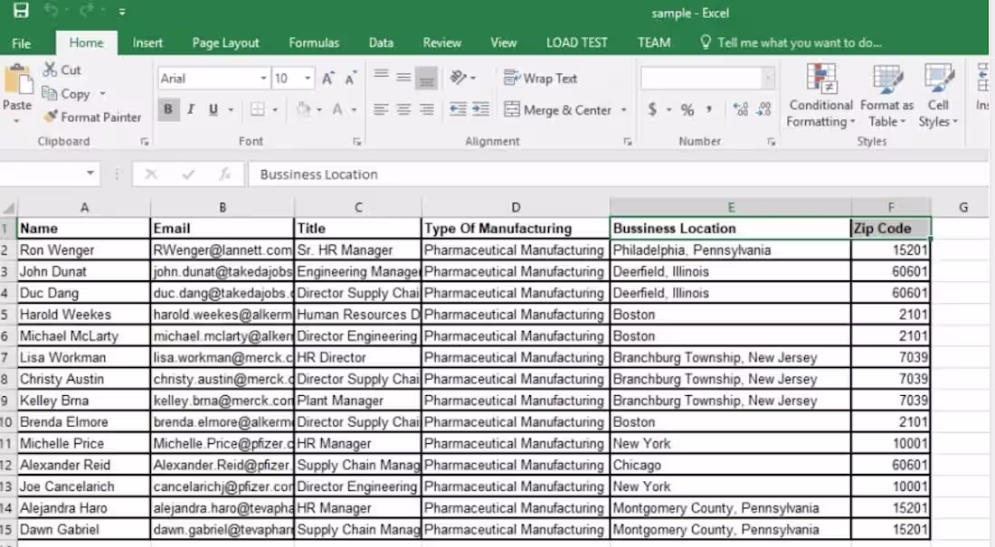The width and height of the screenshot is (995, 547).
Task: Go to the Review tab
Action: [441, 42]
